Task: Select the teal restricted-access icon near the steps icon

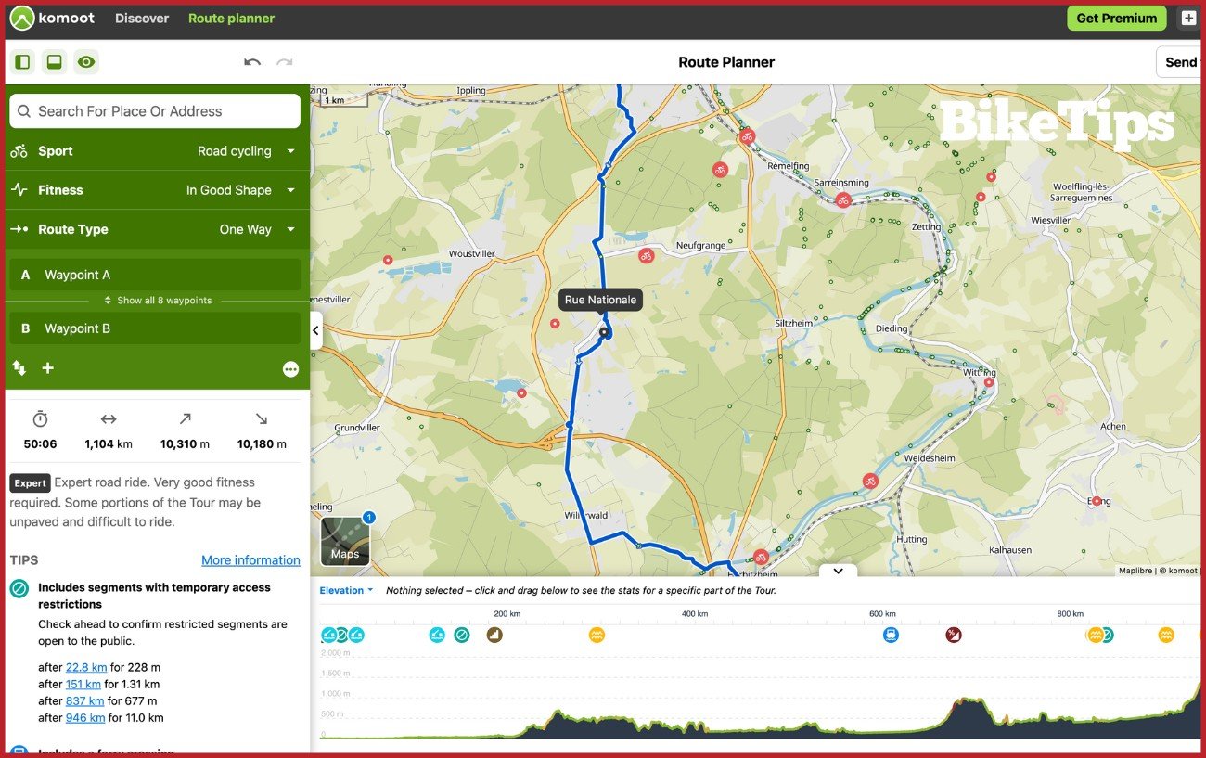Action: [462, 635]
